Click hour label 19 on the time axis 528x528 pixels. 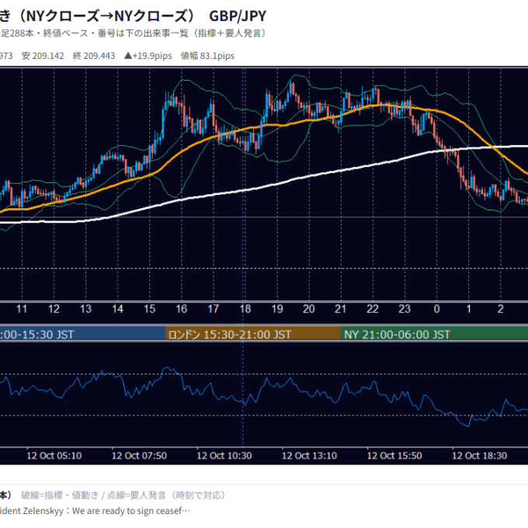[x=277, y=309]
